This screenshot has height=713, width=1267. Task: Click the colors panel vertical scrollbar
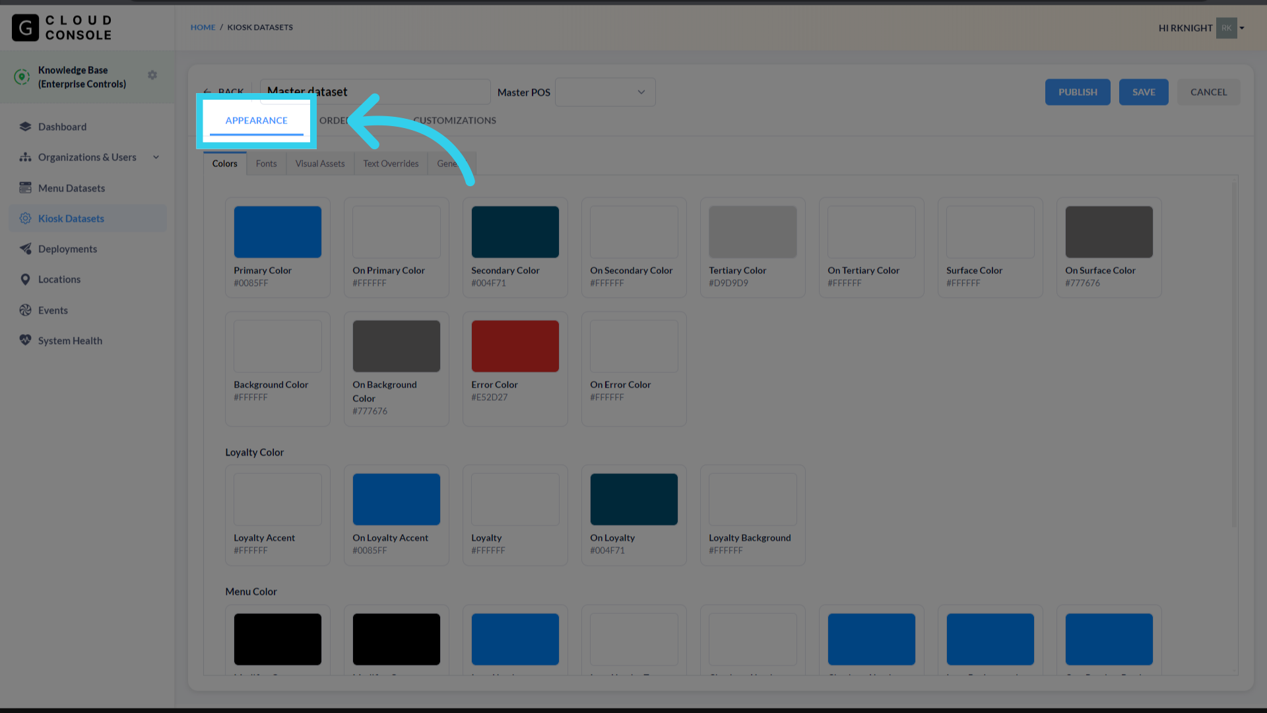[x=1234, y=355]
